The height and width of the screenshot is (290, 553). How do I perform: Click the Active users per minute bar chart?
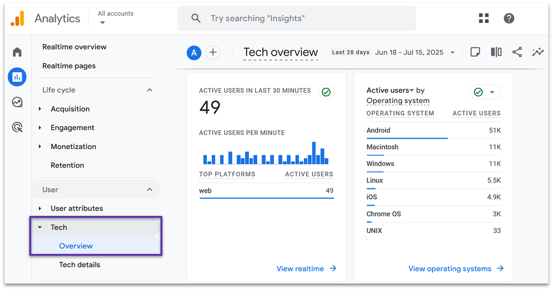(266, 153)
